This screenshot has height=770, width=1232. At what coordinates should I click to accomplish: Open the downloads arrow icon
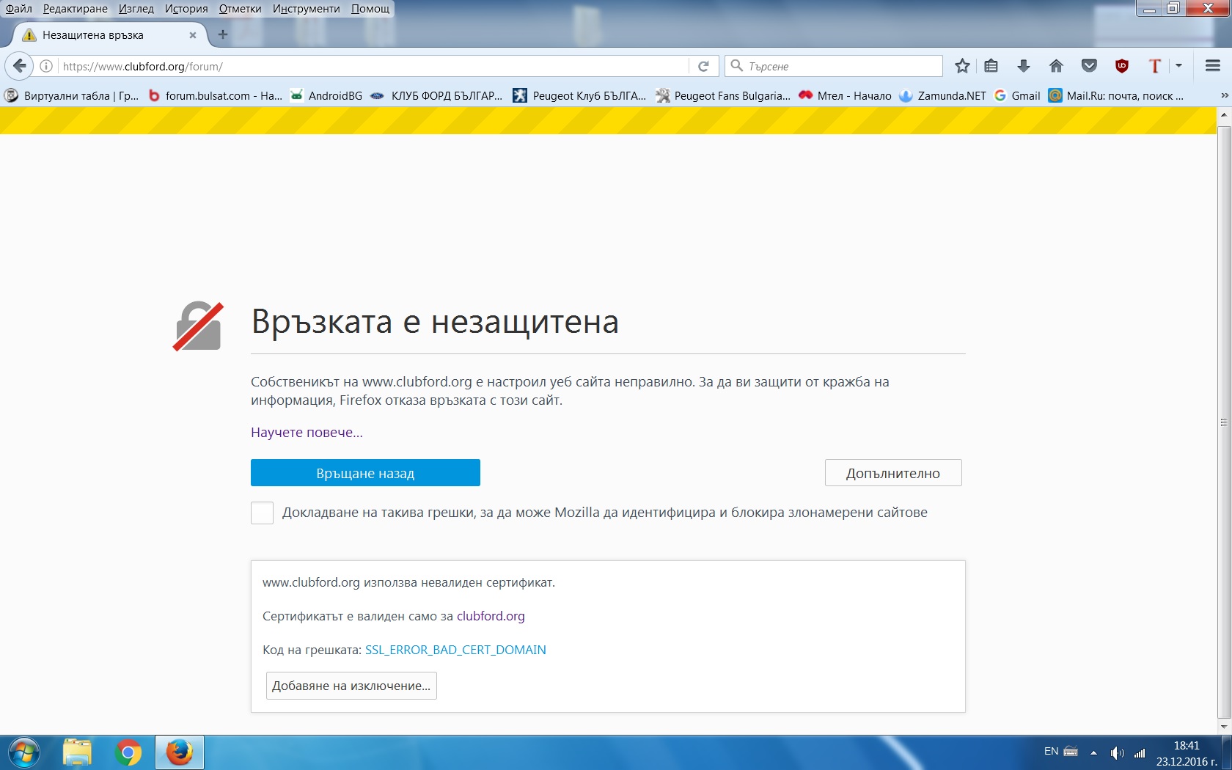point(1024,66)
